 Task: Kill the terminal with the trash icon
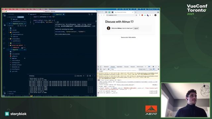tap(90, 76)
